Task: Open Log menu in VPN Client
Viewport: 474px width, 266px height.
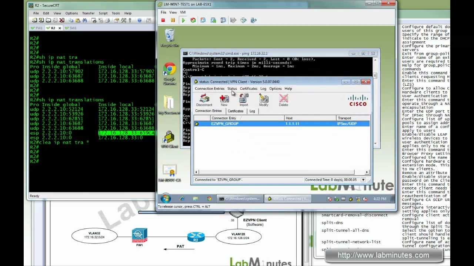Action: 263,89
